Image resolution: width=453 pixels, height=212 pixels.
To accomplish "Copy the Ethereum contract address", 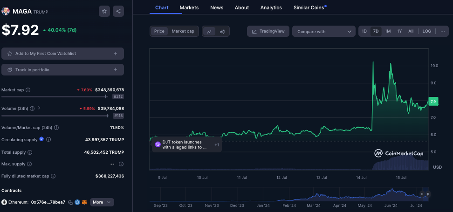I will coord(70,202).
